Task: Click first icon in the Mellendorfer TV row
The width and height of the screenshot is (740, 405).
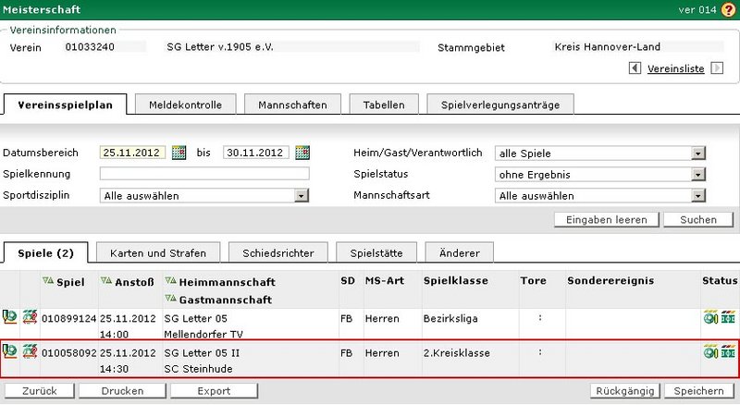Action: pyautogui.click(x=10, y=319)
